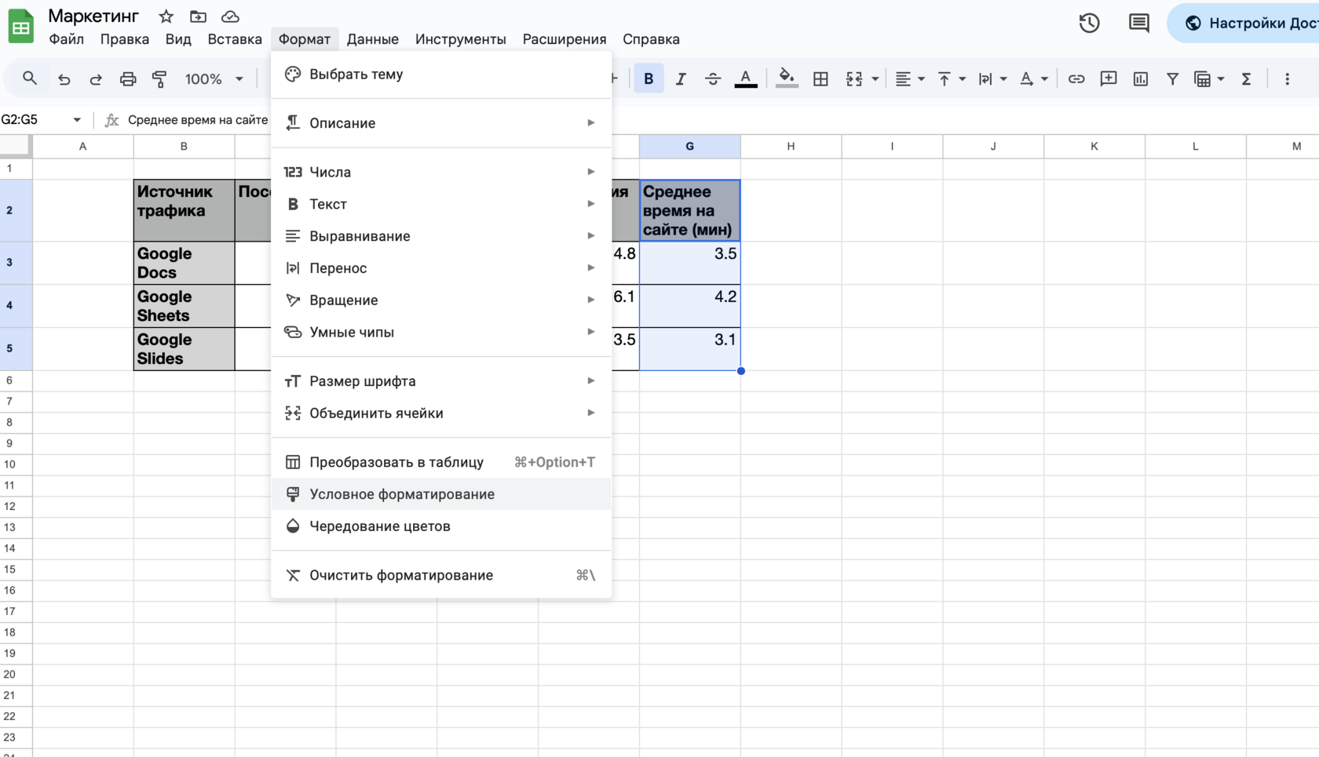
Task: Open the Справка menu
Action: 651,39
